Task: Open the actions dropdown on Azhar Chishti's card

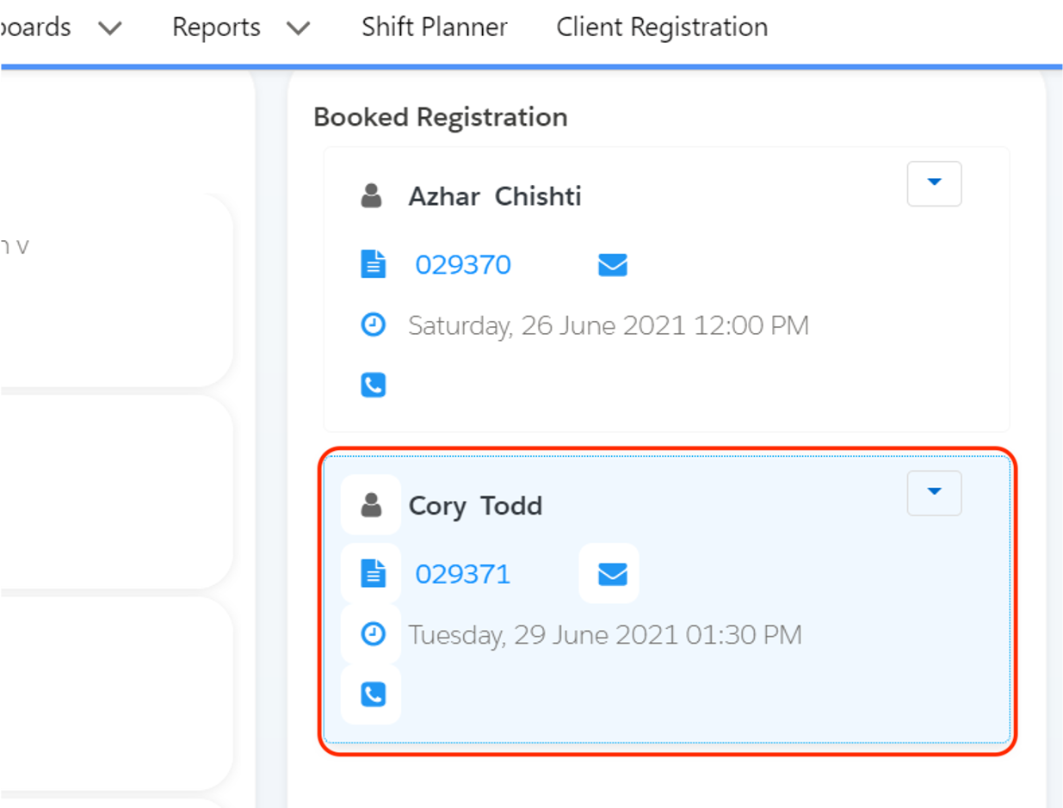Action: (934, 183)
